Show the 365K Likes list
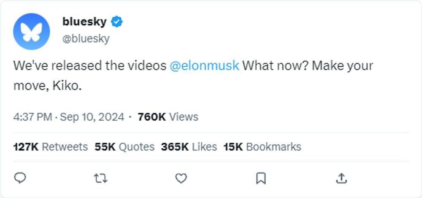 189,147
